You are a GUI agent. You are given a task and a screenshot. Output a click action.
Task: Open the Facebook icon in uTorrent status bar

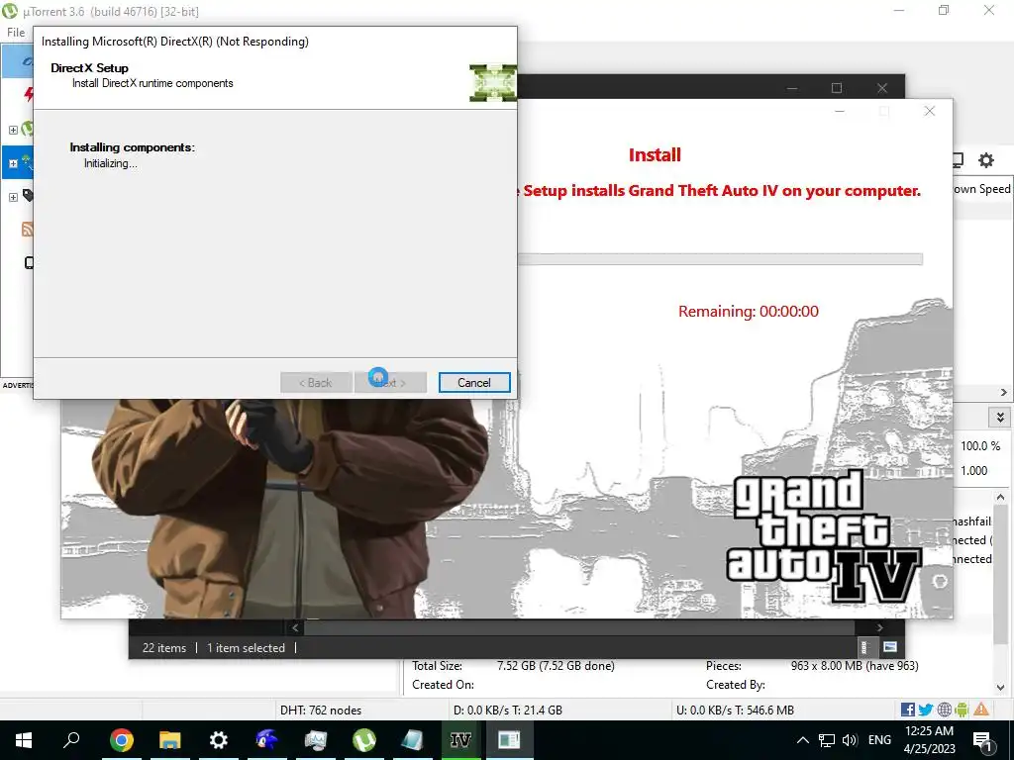coord(908,710)
